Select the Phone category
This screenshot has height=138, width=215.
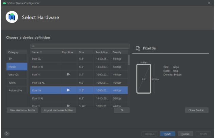(x=17, y=67)
